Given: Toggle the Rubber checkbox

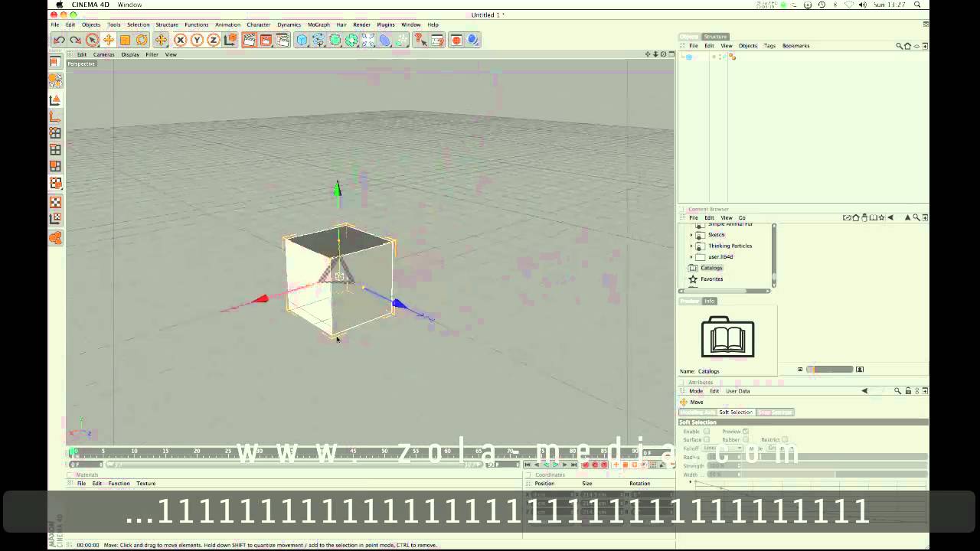Looking at the screenshot, I should pyautogui.click(x=745, y=440).
